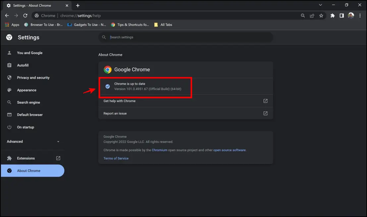Open Get help with Chrome
Viewport: 367px width, 217px height.
click(x=185, y=101)
